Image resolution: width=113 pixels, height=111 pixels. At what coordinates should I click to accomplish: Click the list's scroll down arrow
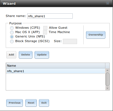tap(108, 88)
